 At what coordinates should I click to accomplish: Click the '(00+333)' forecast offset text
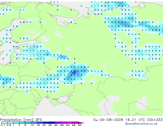[x=155, y=120]
